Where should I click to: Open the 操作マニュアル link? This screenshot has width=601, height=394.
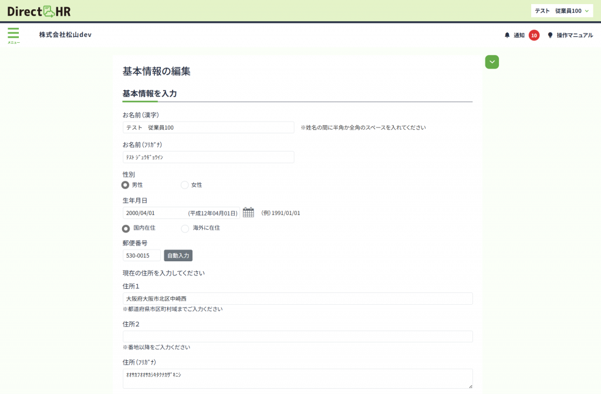575,35
